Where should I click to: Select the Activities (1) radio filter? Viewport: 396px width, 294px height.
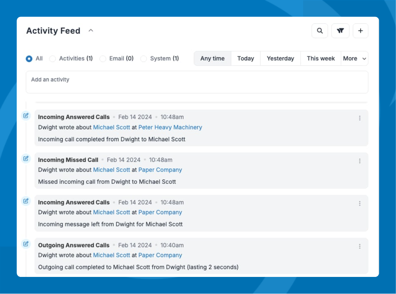click(x=53, y=59)
